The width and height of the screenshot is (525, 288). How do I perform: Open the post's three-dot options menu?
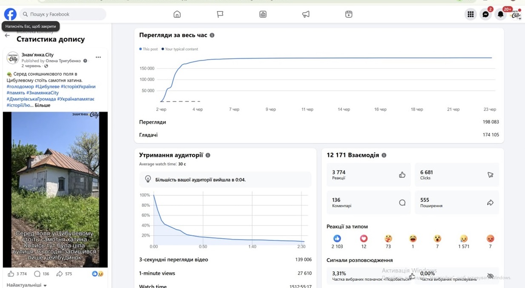point(98,57)
